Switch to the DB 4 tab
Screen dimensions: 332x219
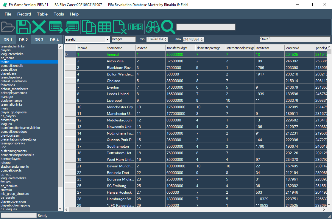tap(54, 40)
